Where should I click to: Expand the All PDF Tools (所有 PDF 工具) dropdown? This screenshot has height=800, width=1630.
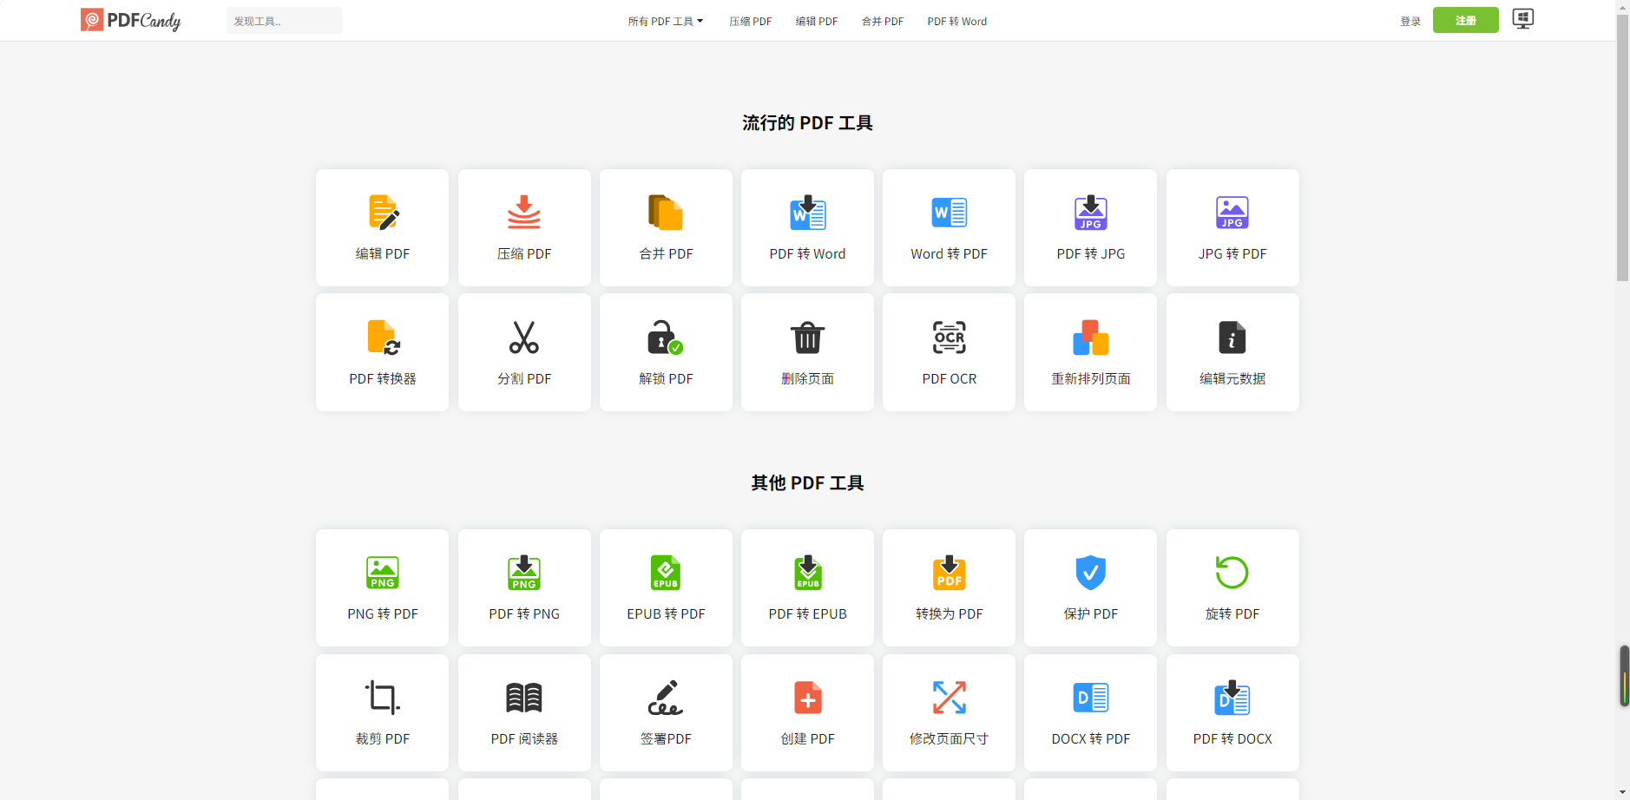[666, 22]
